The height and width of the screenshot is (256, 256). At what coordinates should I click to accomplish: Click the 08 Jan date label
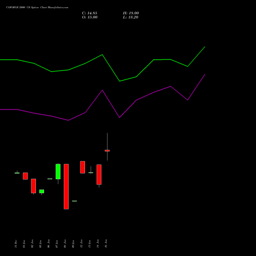click(x=65, y=244)
